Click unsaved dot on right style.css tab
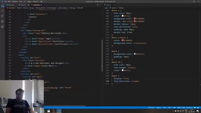The image size is (201, 113). pyautogui.click(x=114, y=5)
